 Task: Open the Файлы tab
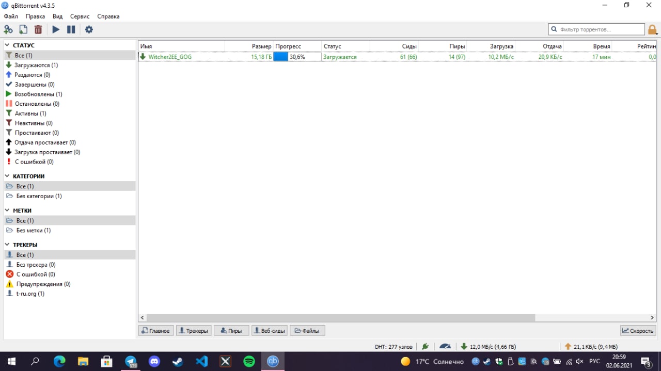pos(307,331)
